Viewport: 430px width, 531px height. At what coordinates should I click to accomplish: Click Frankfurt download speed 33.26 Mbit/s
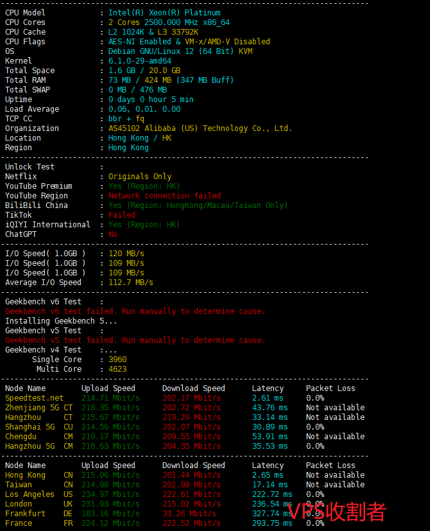coord(191,514)
